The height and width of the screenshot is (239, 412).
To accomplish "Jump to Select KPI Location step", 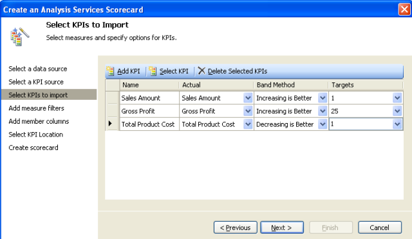I will (x=36, y=135).
